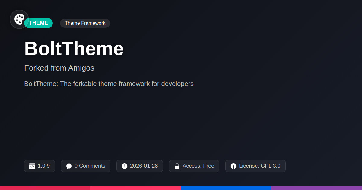Click the forkable theme framework description text

[x=109, y=84]
